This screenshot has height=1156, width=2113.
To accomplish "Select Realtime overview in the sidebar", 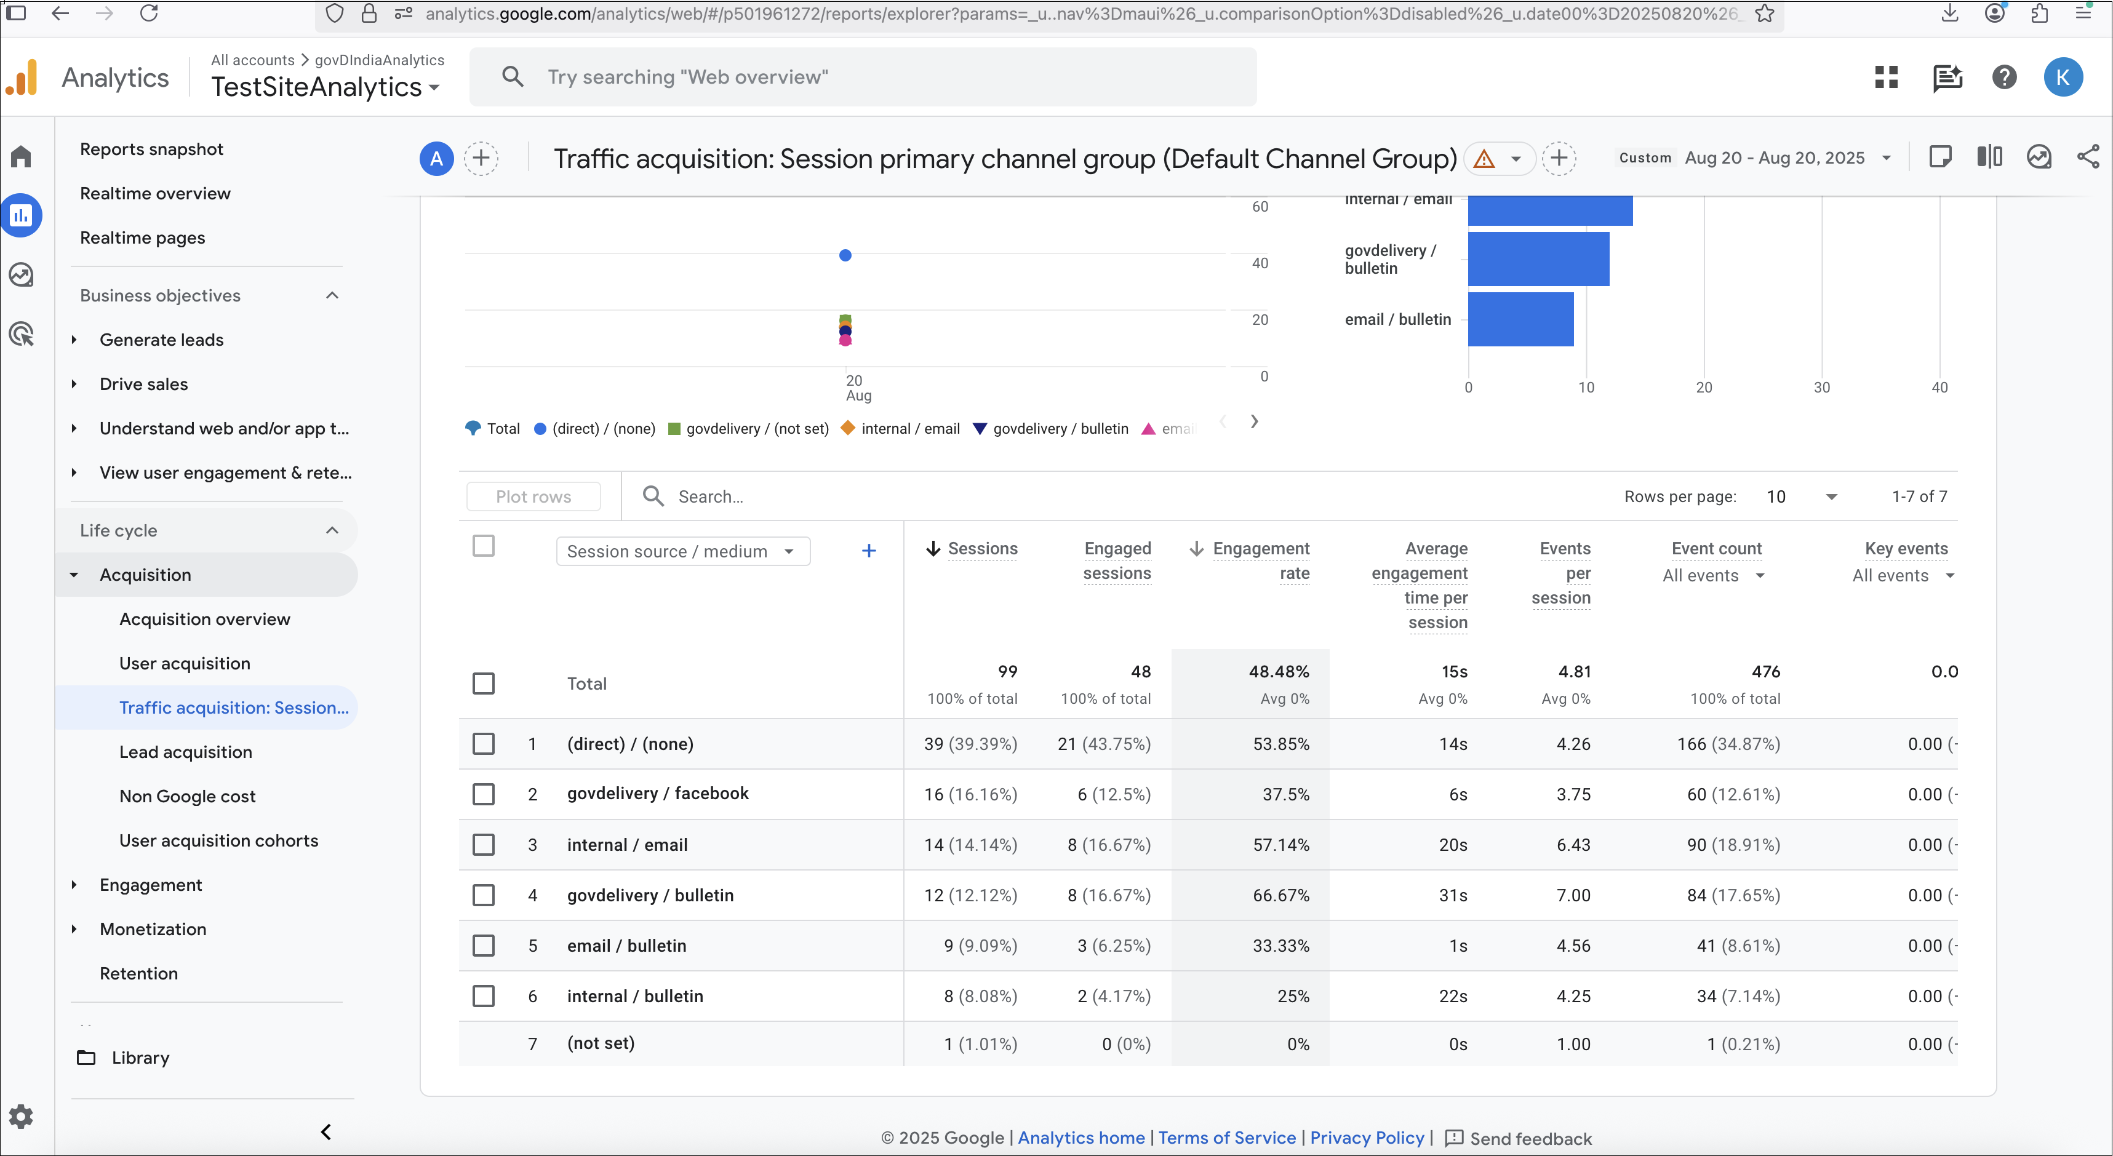I will pos(155,193).
